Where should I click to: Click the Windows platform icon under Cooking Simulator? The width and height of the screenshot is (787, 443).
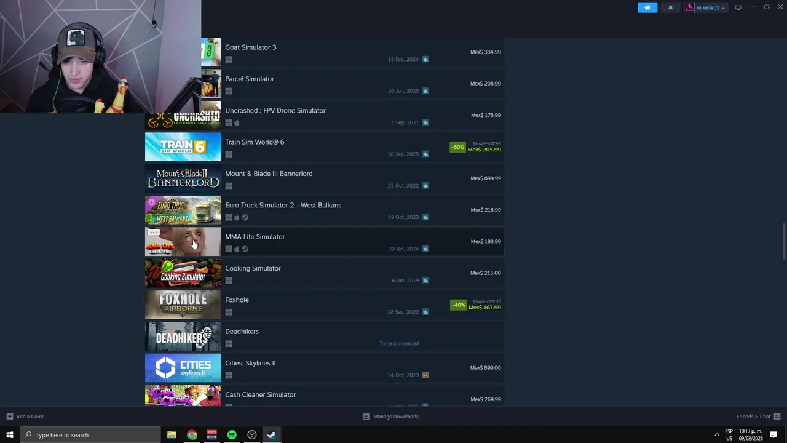229,281
